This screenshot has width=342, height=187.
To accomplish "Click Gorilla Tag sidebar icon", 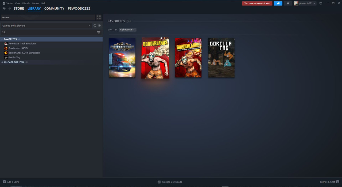I will 6,57.
